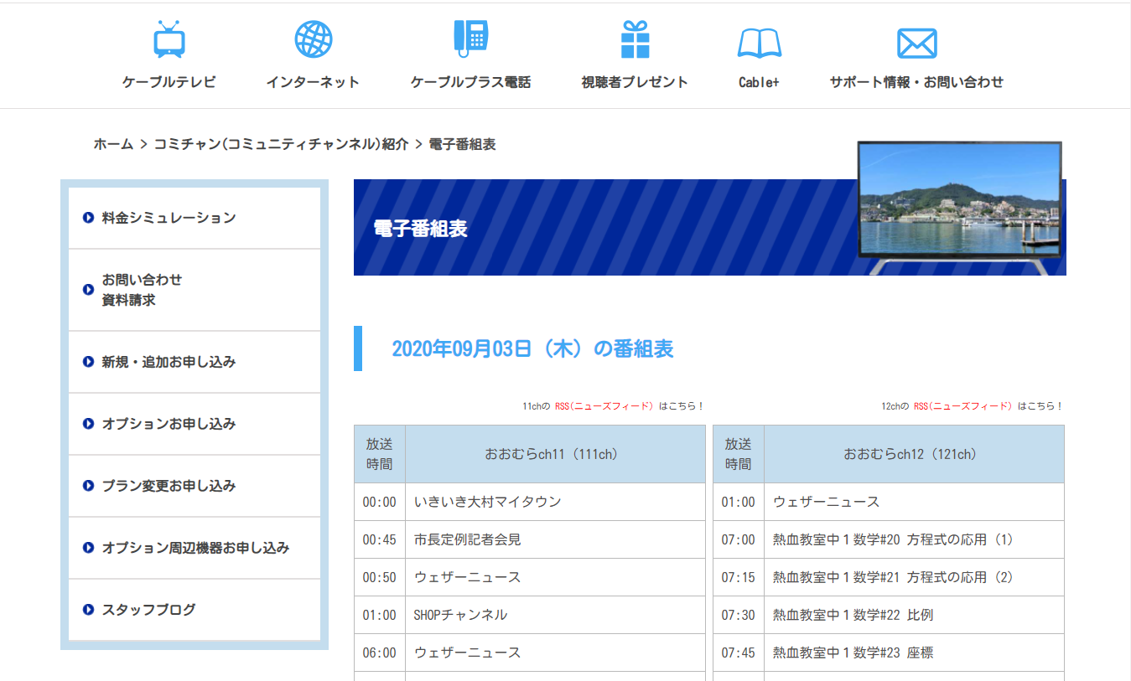
Task: Open 新規・追加お申し込み in the sidebar
Action: pyautogui.click(x=195, y=362)
